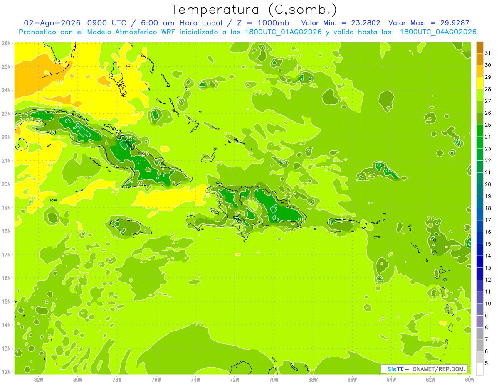The width and height of the screenshot is (499, 385).
Task: Click the legend value label "10"
Action: tap(488, 304)
